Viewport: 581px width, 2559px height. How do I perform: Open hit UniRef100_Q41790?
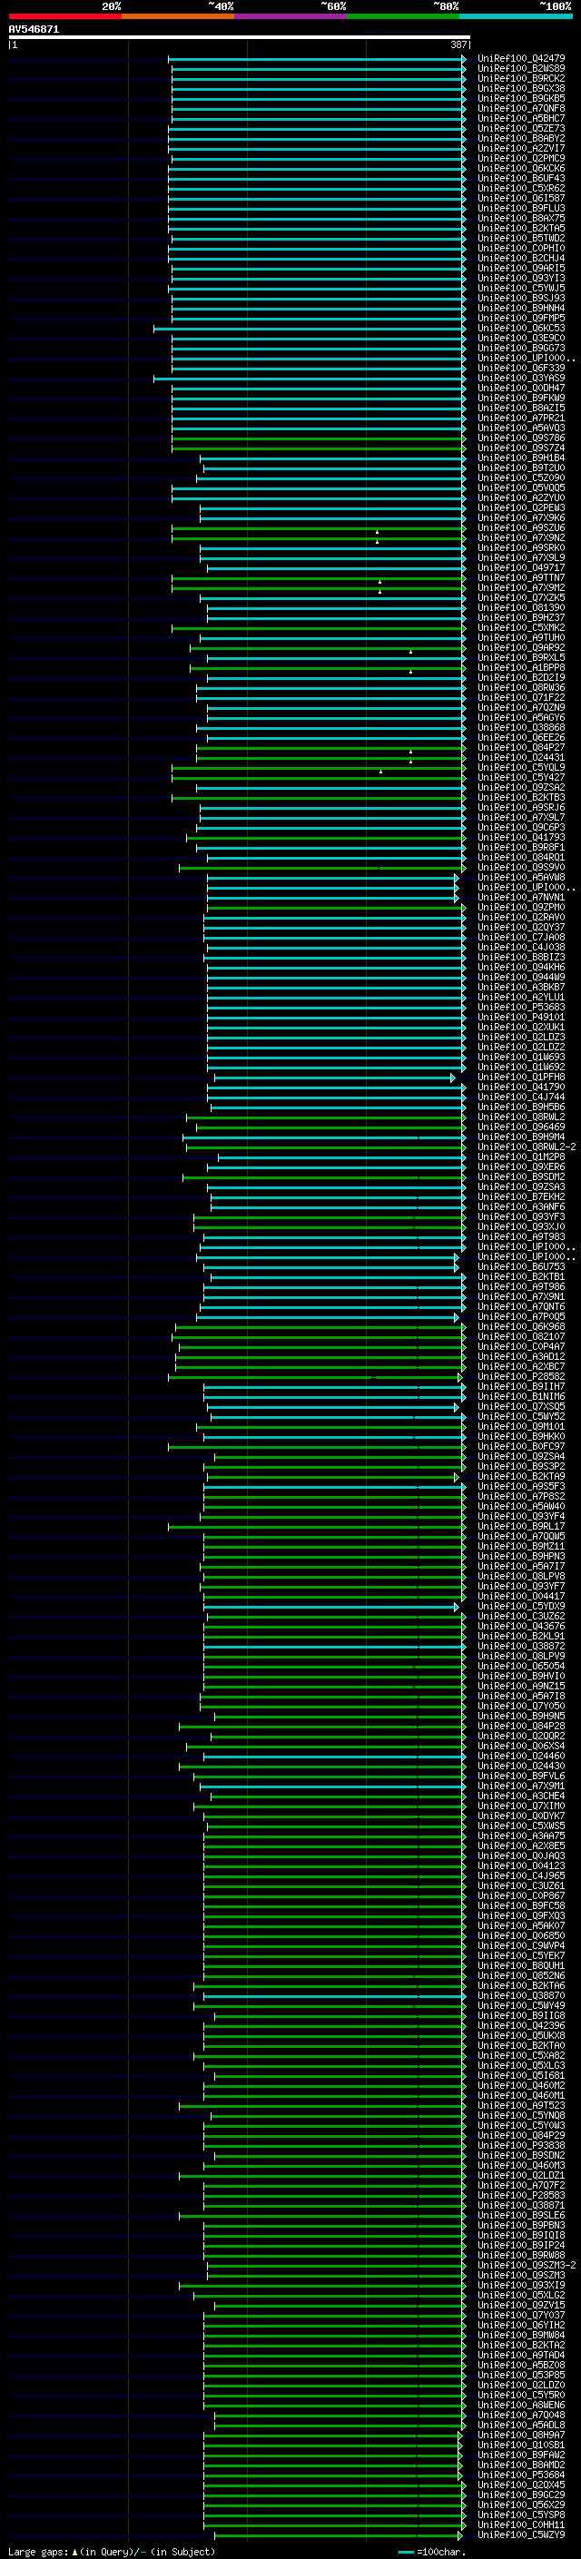pos(521,1087)
